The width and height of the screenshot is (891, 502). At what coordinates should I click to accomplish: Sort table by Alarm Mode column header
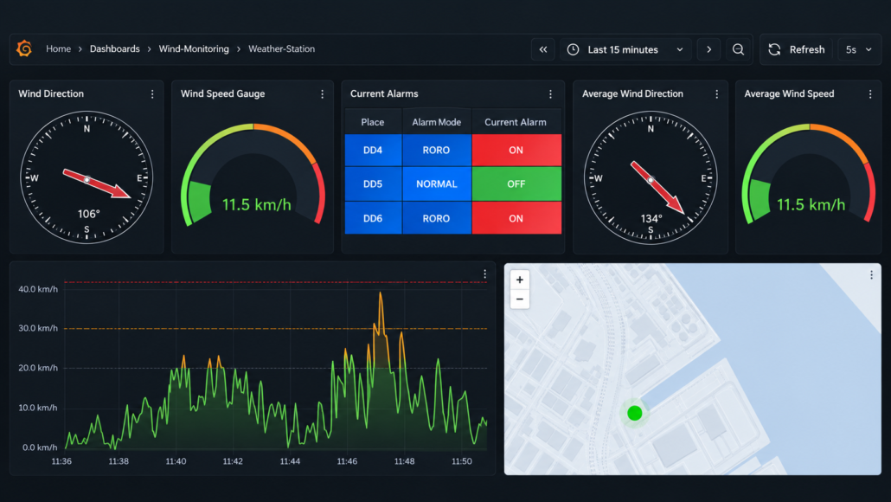[436, 122]
